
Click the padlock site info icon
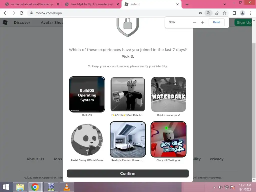point(31,13)
